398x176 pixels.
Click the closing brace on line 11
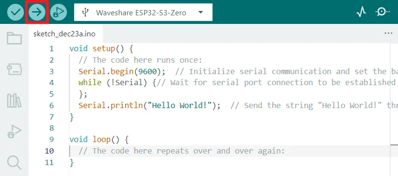pos(72,162)
